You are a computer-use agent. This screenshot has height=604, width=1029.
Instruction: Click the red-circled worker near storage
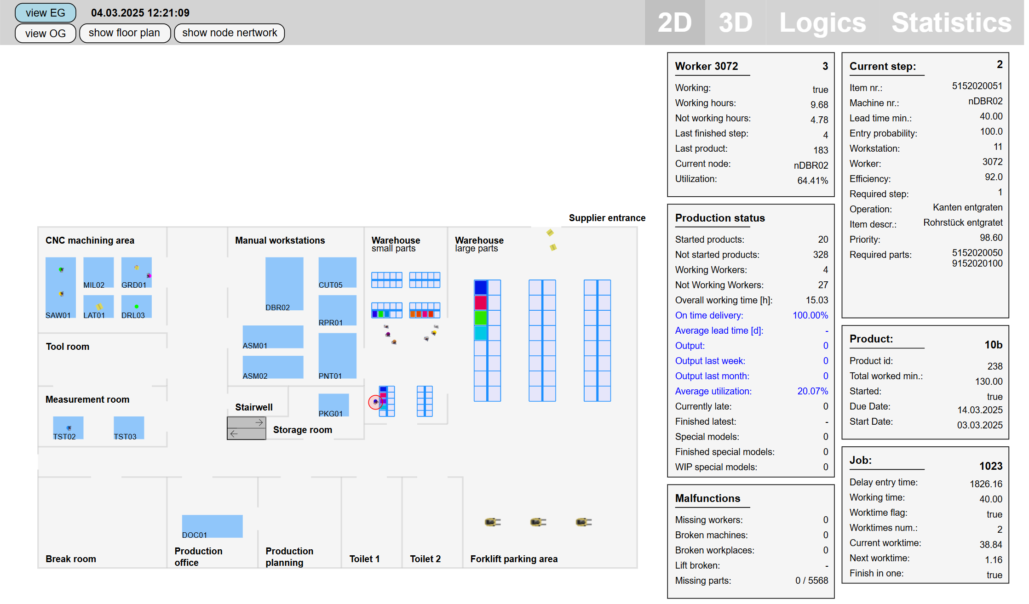point(375,402)
